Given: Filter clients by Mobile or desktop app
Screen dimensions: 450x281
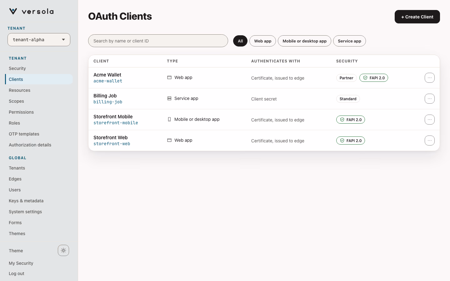Looking at the screenshot, I should pyautogui.click(x=304, y=41).
